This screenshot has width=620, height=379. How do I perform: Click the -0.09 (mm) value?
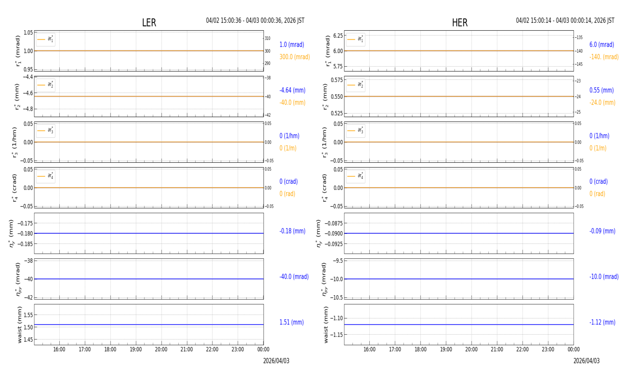pyautogui.click(x=602, y=231)
